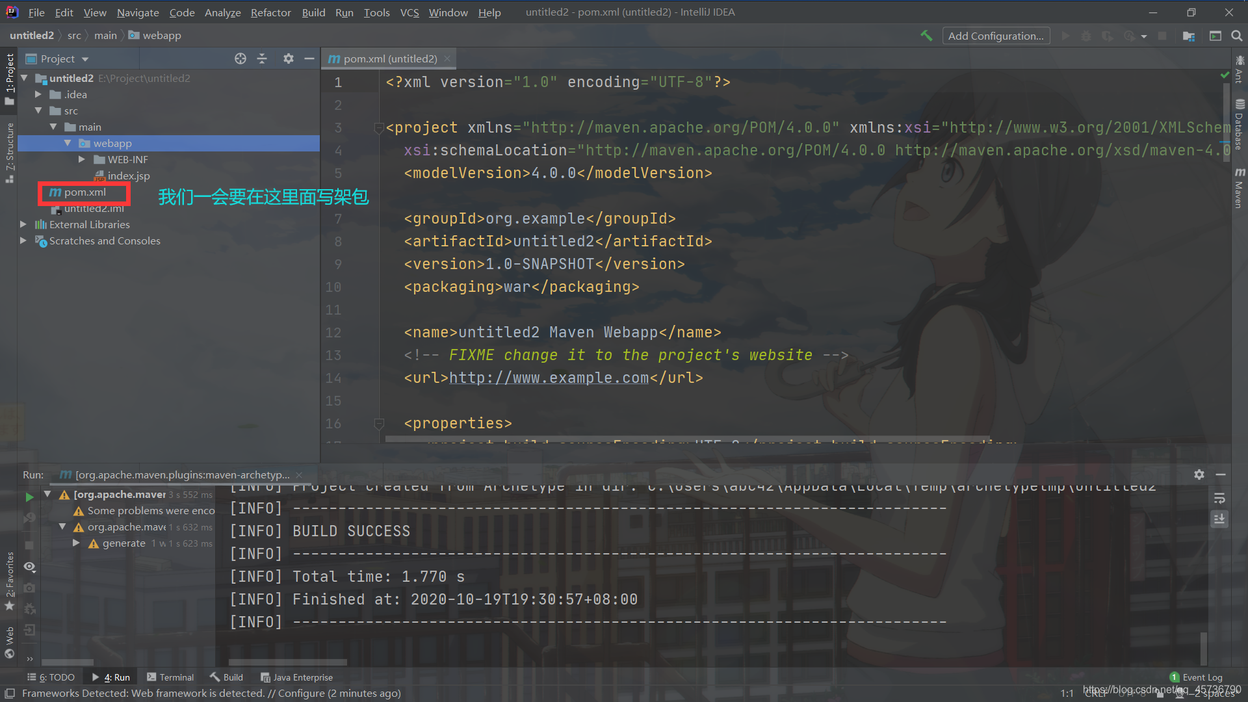Expand the generate node in Run tree
This screenshot has height=702, width=1248.
tap(77, 543)
